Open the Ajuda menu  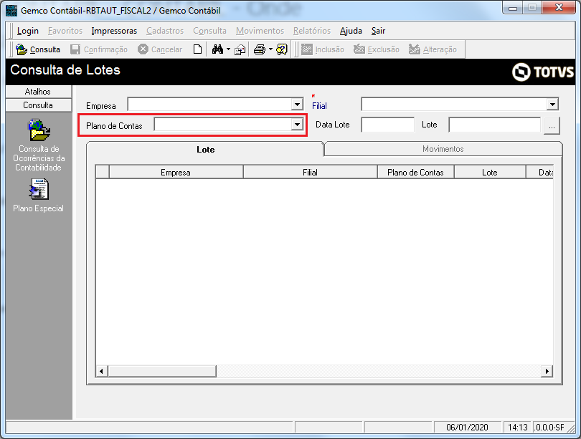coord(351,31)
